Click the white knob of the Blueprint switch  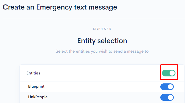click(x=170, y=87)
